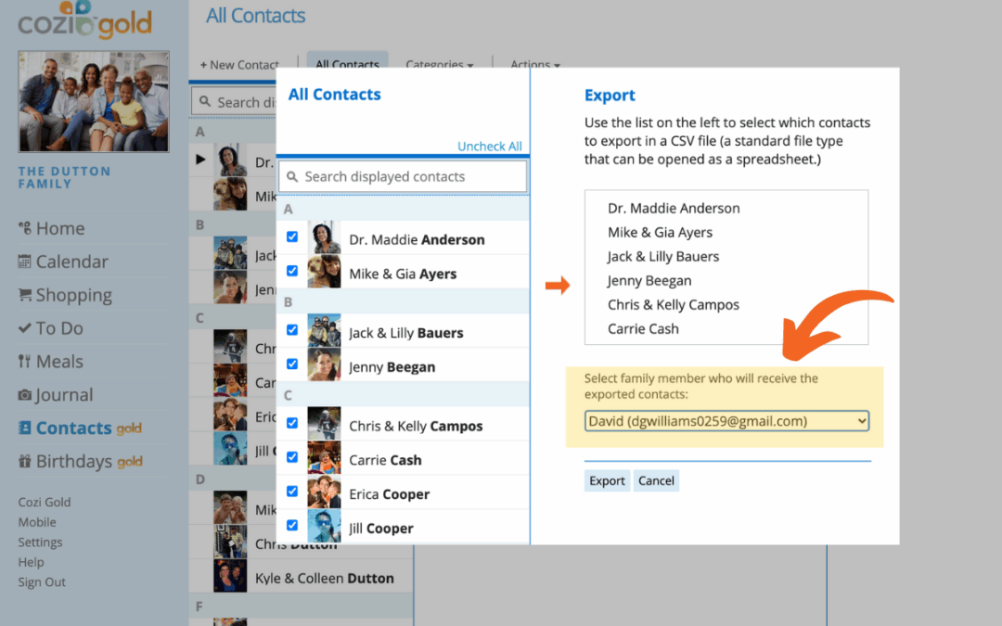Click Kyle & Colleen Dutton's photo
Screen dimensions: 1002x626
click(230, 576)
